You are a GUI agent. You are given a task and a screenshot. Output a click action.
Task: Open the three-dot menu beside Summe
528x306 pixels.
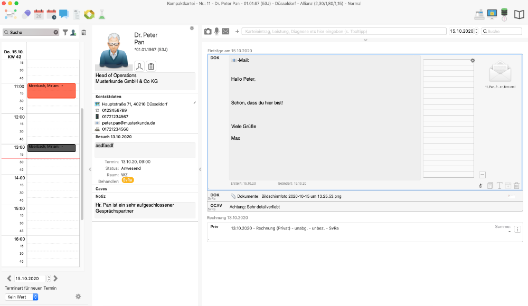pos(517,230)
